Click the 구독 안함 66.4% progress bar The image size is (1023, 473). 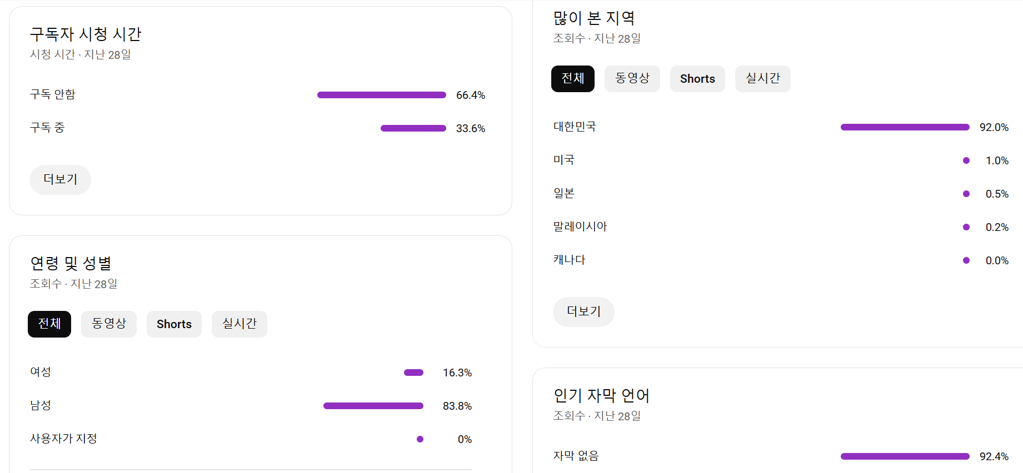pos(382,95)
